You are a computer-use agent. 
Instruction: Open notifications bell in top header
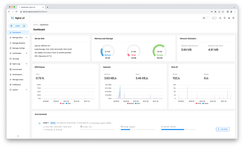pos(220,18)
